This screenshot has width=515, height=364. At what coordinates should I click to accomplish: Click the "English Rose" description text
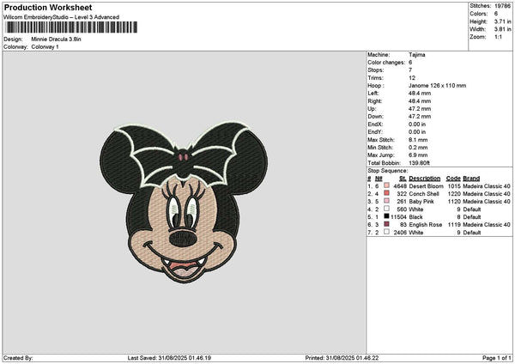(426, 225)
